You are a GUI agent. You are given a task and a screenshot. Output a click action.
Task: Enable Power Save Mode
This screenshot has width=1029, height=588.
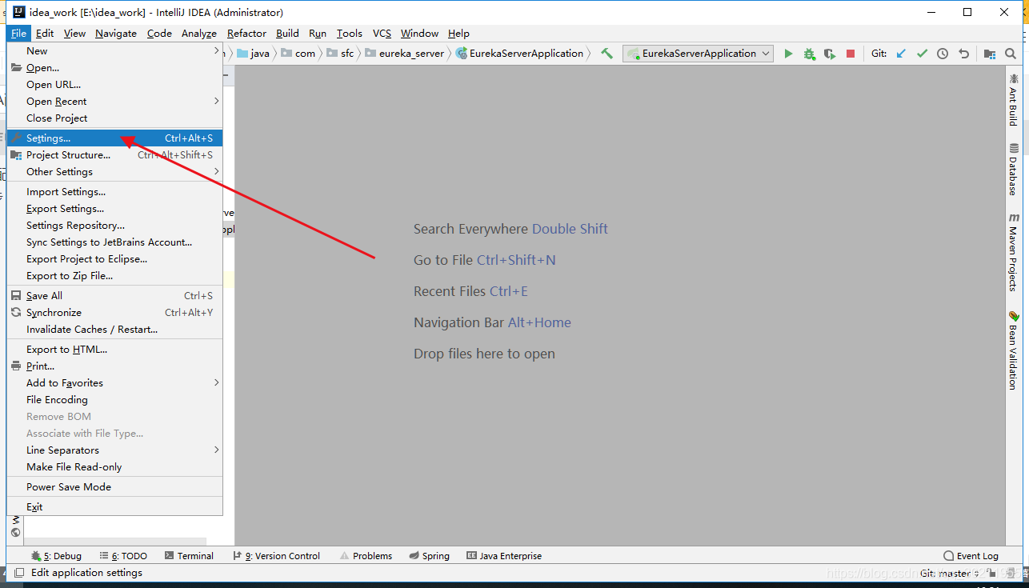(x=115, y=487)
